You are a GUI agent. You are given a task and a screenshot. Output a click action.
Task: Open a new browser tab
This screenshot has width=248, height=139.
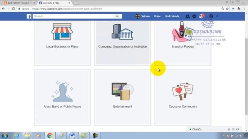click(76, 3)
